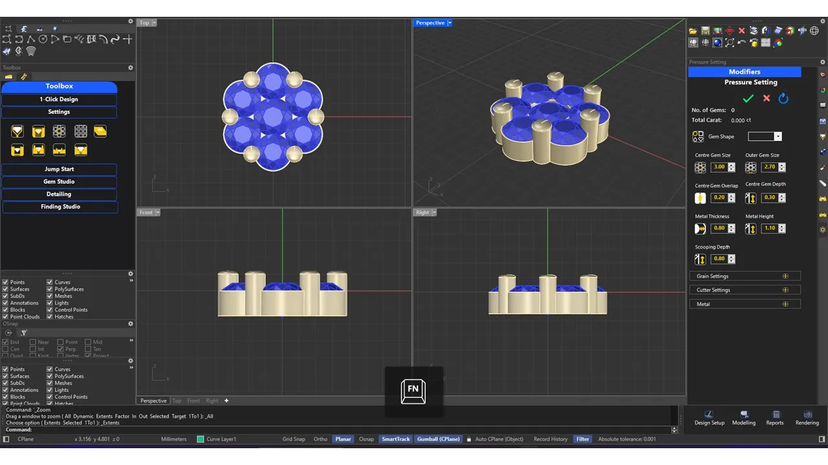Expand the Cutter Settings section
Viewport: 828px width, 465px height.
pos(785,290)
